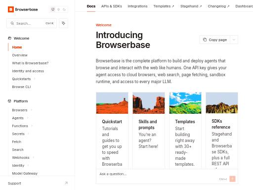Focus the Search docs field
The width and height of the screenshot is (253, 190).
tap(32, 23)
